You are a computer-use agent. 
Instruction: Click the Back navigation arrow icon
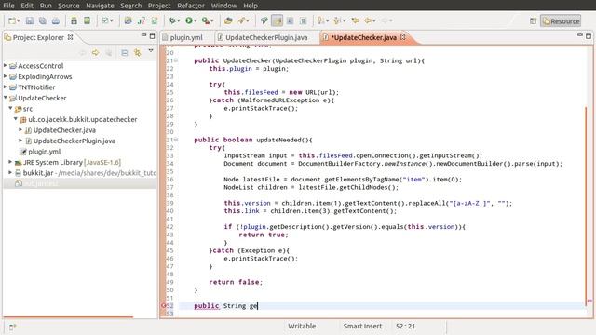point(368,20)
